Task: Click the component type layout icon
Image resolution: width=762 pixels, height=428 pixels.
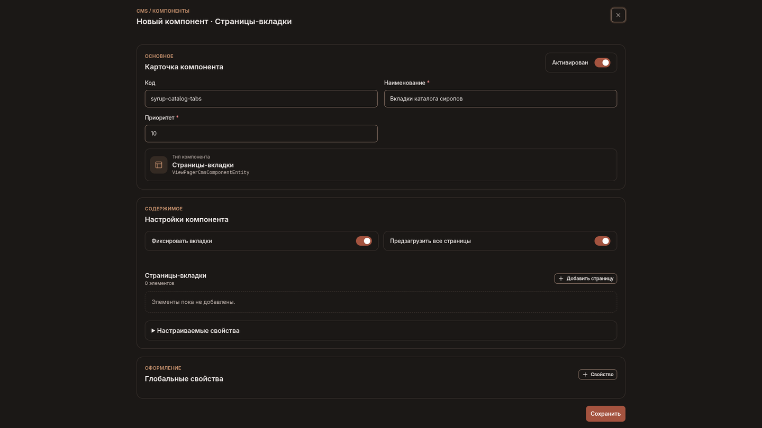Action: click(159, 165)
